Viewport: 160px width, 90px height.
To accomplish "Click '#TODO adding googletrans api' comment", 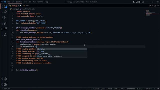I will (30, 58).
